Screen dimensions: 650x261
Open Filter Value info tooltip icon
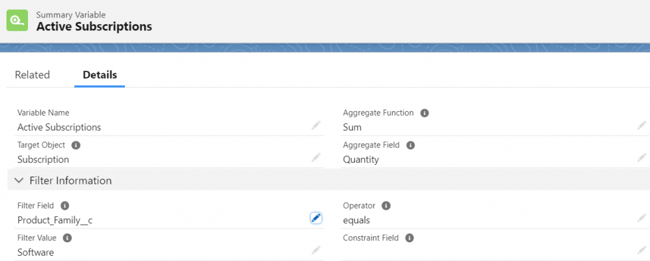[67, 238]
